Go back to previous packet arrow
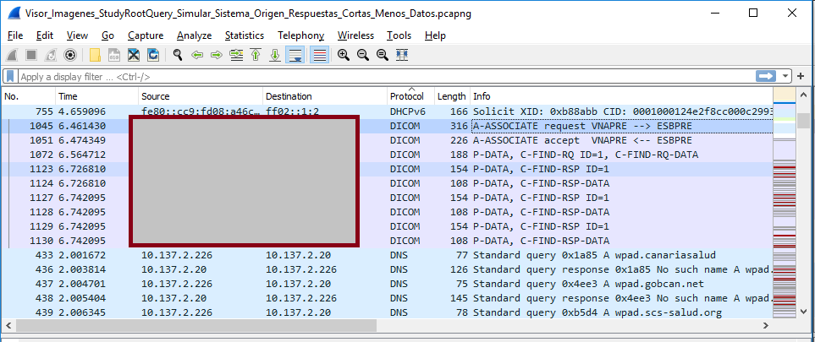Screen dimensions: 815x342 197,55
